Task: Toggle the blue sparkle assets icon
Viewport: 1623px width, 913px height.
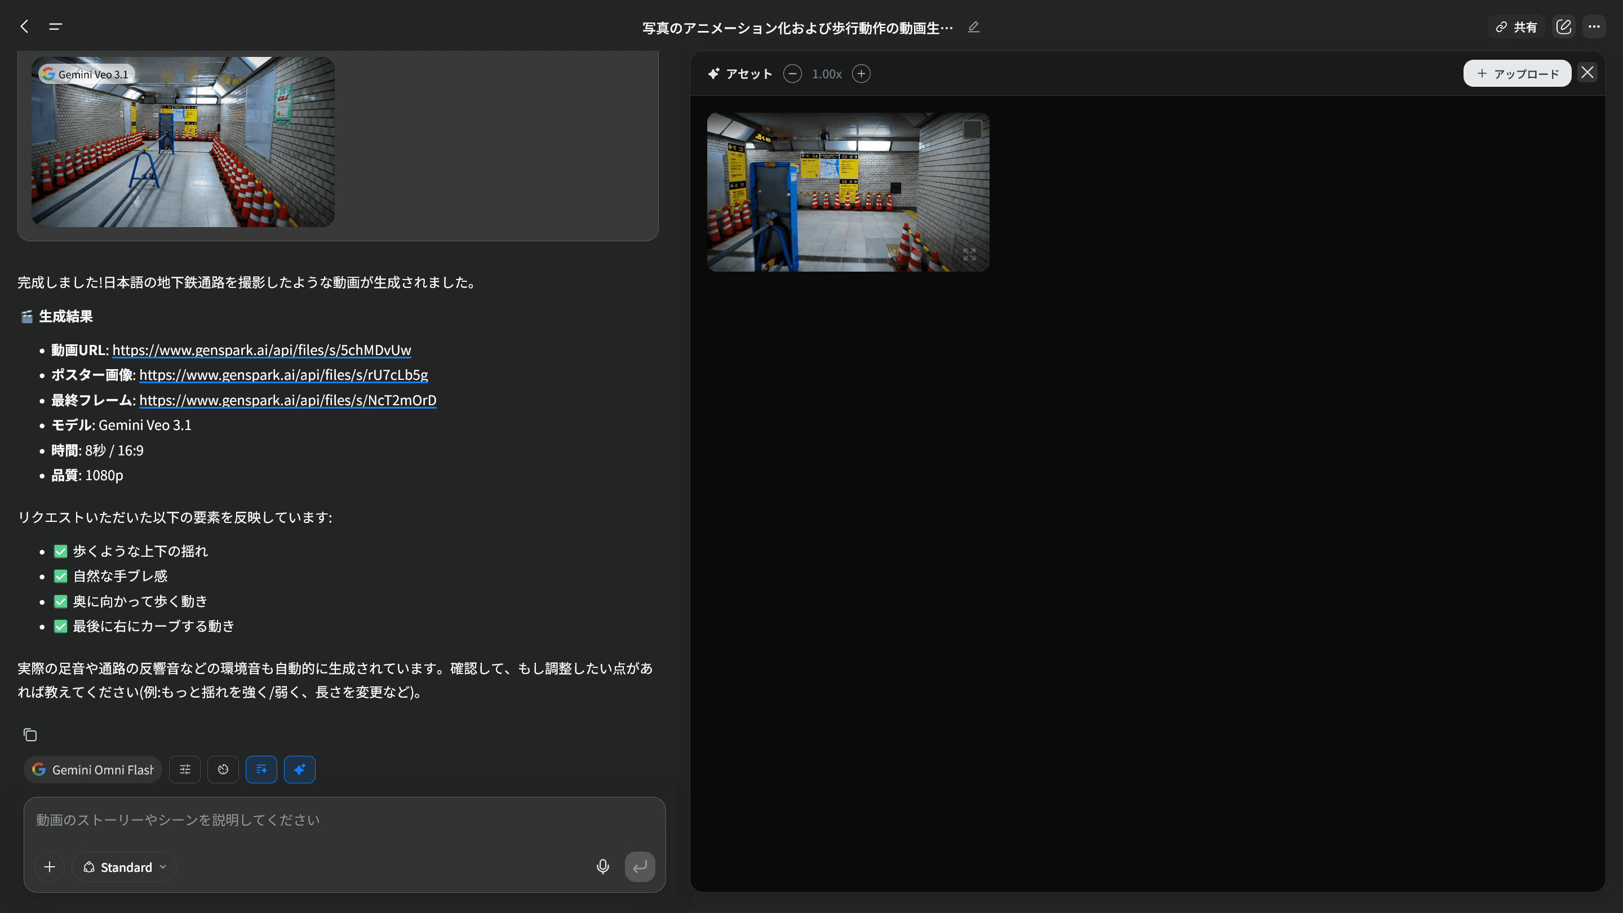Action: pyautogui.click(x=300, y=769)
